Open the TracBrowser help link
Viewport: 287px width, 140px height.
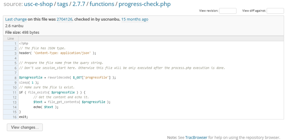tap(196, 137)
